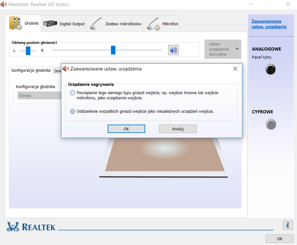Image resolution: width=297 pixels, height=245 pixels.
Task: Switch to the Mikrofon tab
Action: (x=161, y=24)
